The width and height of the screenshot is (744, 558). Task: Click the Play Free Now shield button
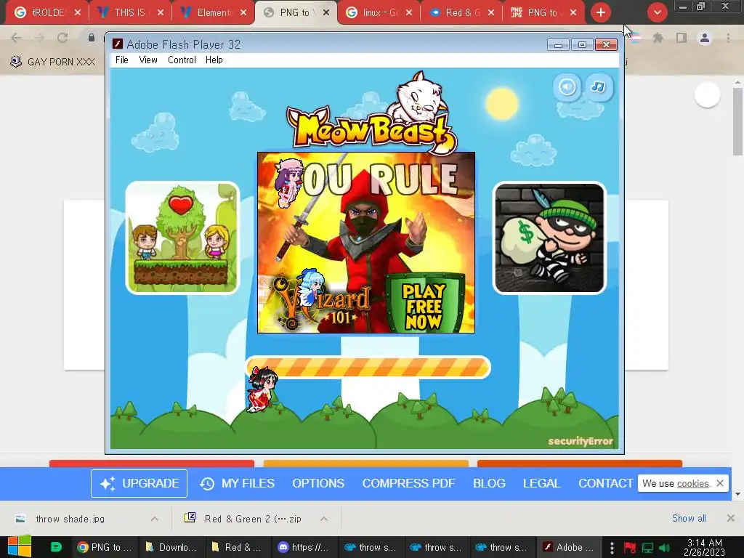pyautogui.click(x=424, y=303)
